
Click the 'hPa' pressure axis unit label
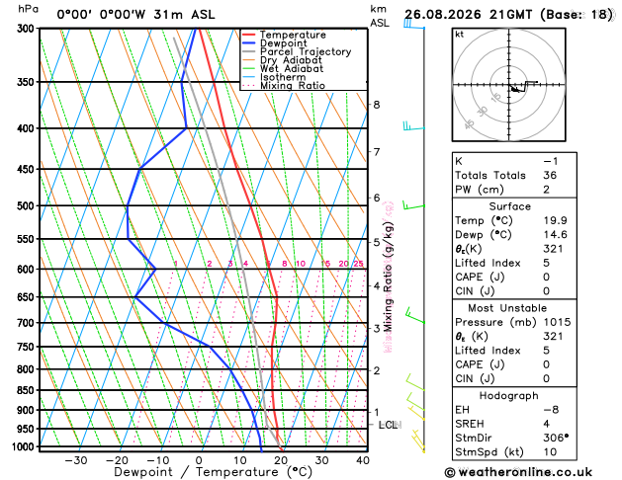[28, 9]
